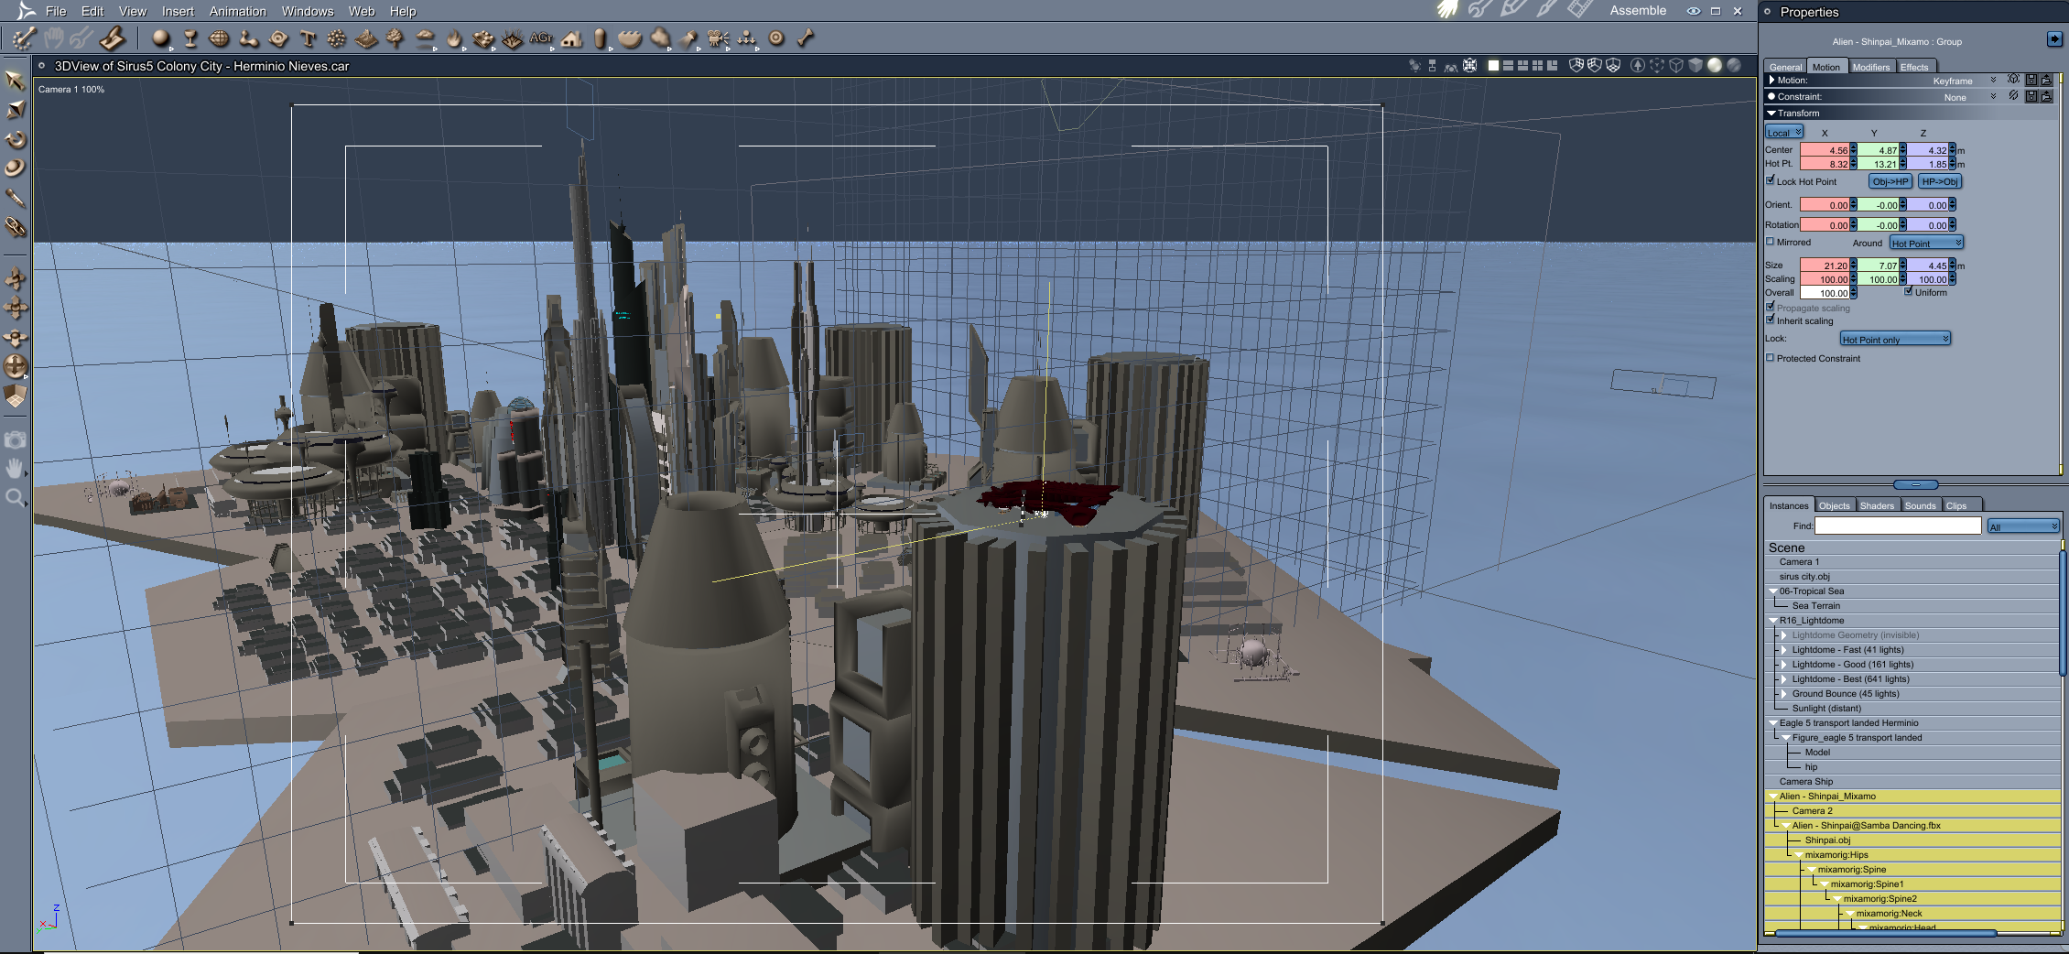Switch to the Texture room brush icon
This screenshot has width=2069, height=954.
click(x=1546, y=10)
